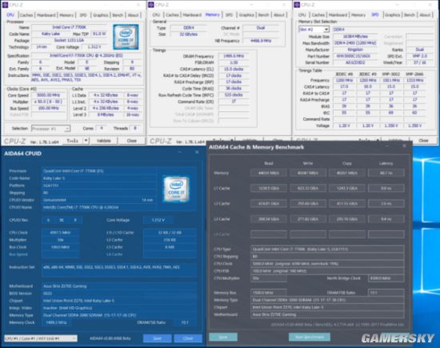440x348 pixels.
Task: Click the Memory Read result field in the AIDA64 benchmark
Action: (269, 173)
